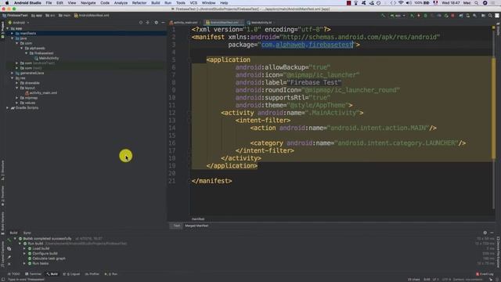Toggle tool window bars icon in status bar
This screenshot has height=282, width=501.
coord(3,280)
